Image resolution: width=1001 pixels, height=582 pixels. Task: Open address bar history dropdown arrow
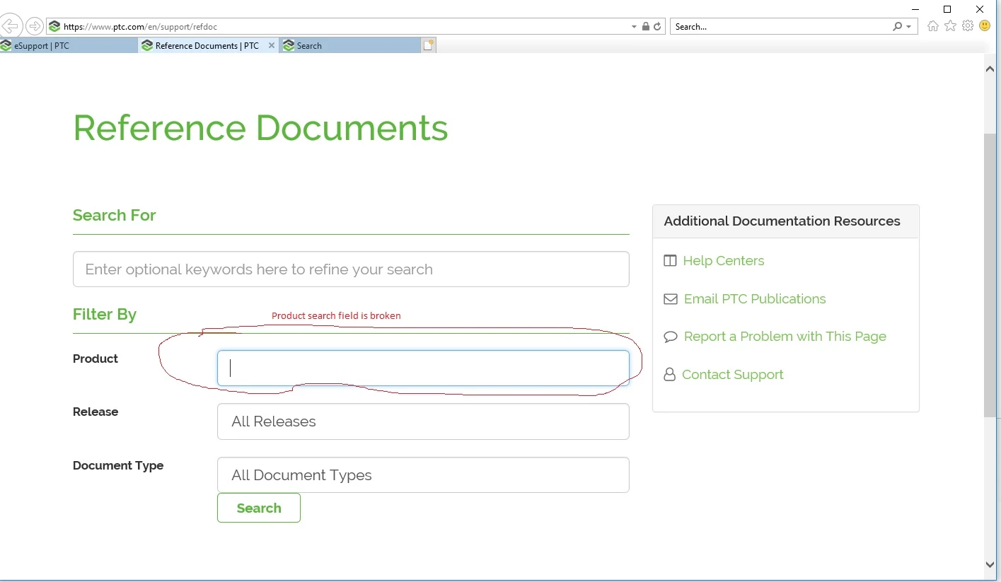click(634, 27)
